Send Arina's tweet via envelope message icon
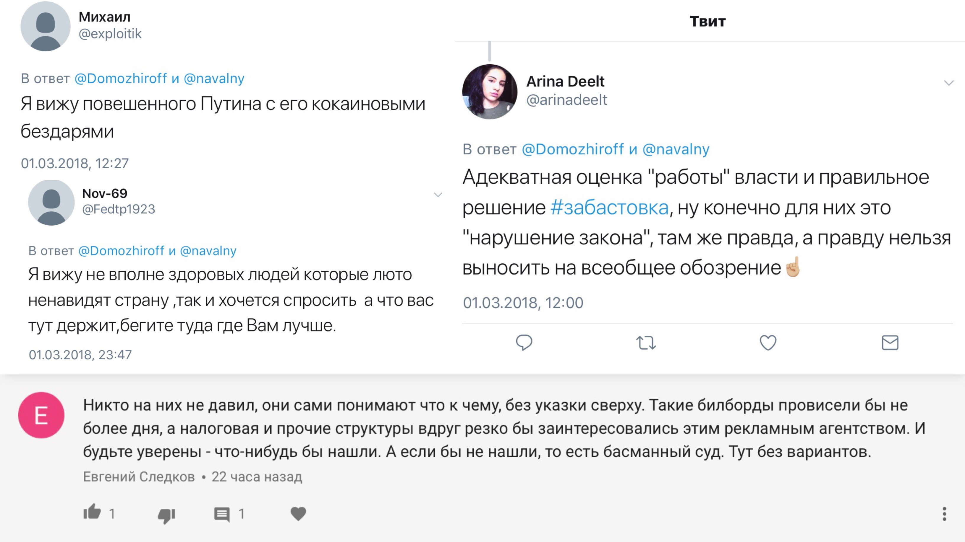 coord(890,342)
